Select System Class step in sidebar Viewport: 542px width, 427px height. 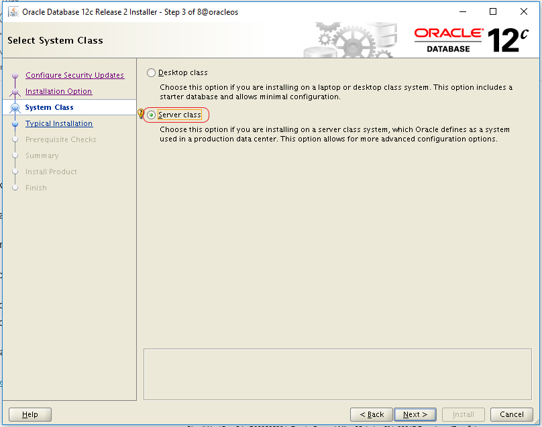(49, 107)
